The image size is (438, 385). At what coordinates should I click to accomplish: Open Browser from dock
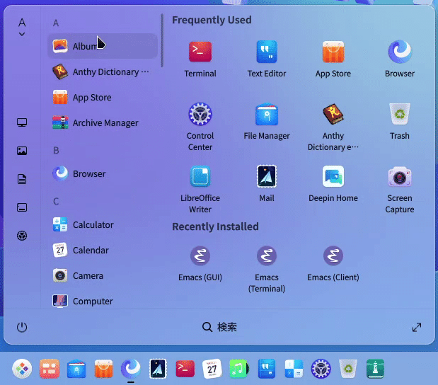(131, 369)
